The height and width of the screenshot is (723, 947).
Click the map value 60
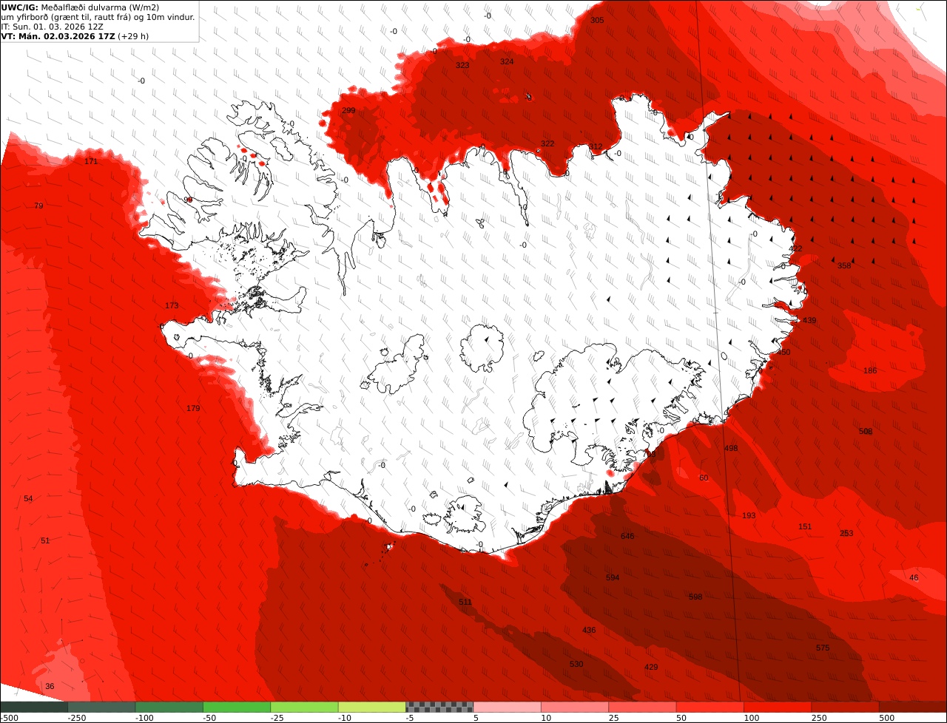point(704,478)
